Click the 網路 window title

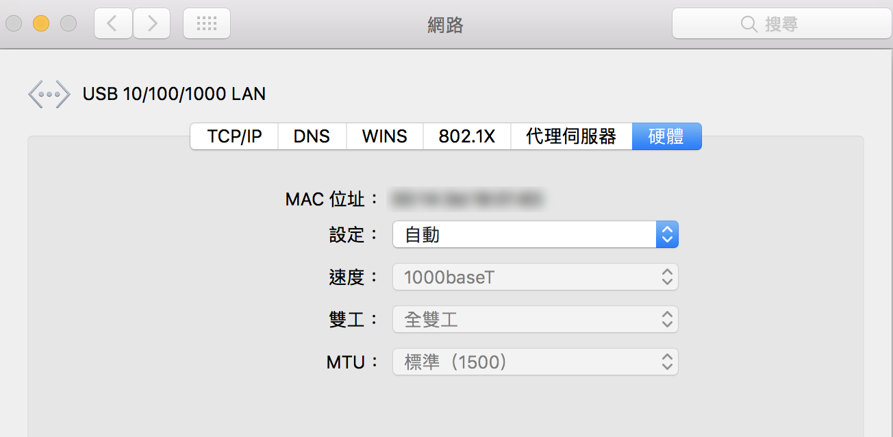445,25
